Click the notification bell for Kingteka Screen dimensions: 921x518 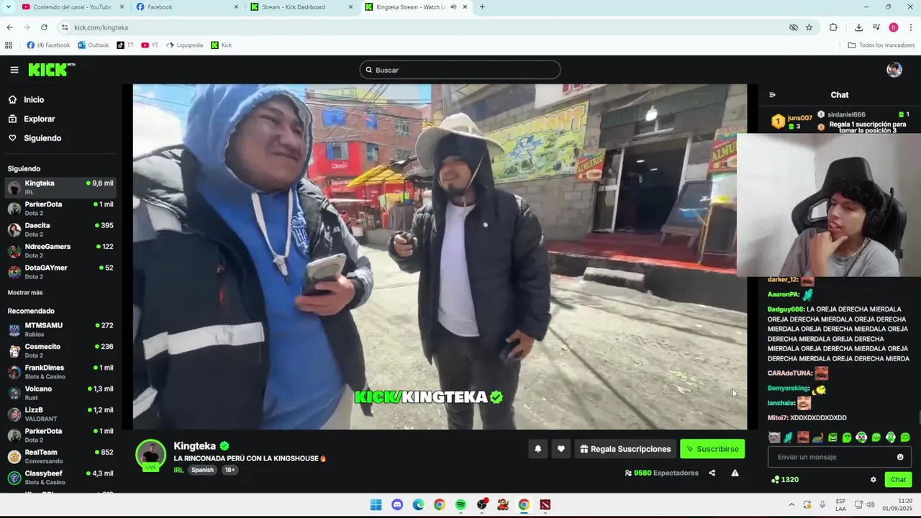pos(537,449)
